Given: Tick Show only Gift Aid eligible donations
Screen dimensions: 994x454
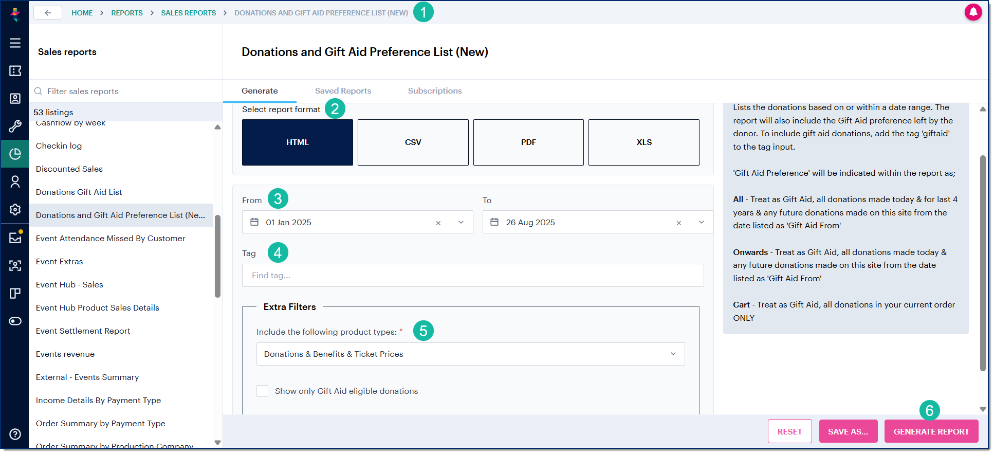Looking at the screenshot, I should tap(262, 391).
